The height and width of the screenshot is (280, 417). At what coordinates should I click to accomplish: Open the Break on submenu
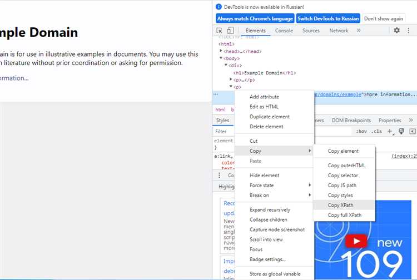point(274,195)
